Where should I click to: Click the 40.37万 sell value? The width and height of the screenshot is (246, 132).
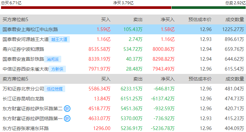134,59
